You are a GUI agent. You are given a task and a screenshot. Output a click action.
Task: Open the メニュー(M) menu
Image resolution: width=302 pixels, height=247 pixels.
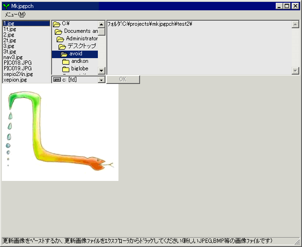pyautogui.click(x=15, y=15)
